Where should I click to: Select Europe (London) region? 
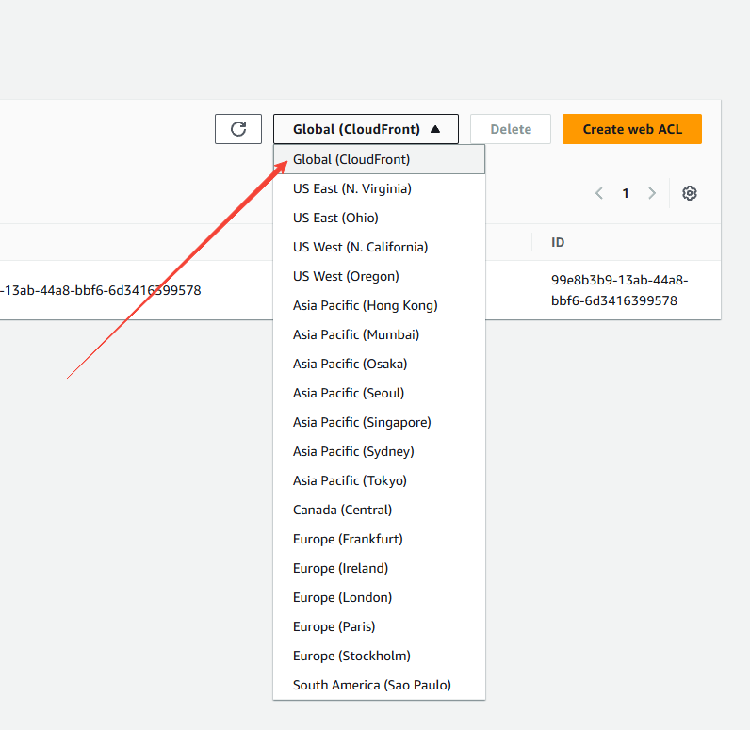(342, 597)
